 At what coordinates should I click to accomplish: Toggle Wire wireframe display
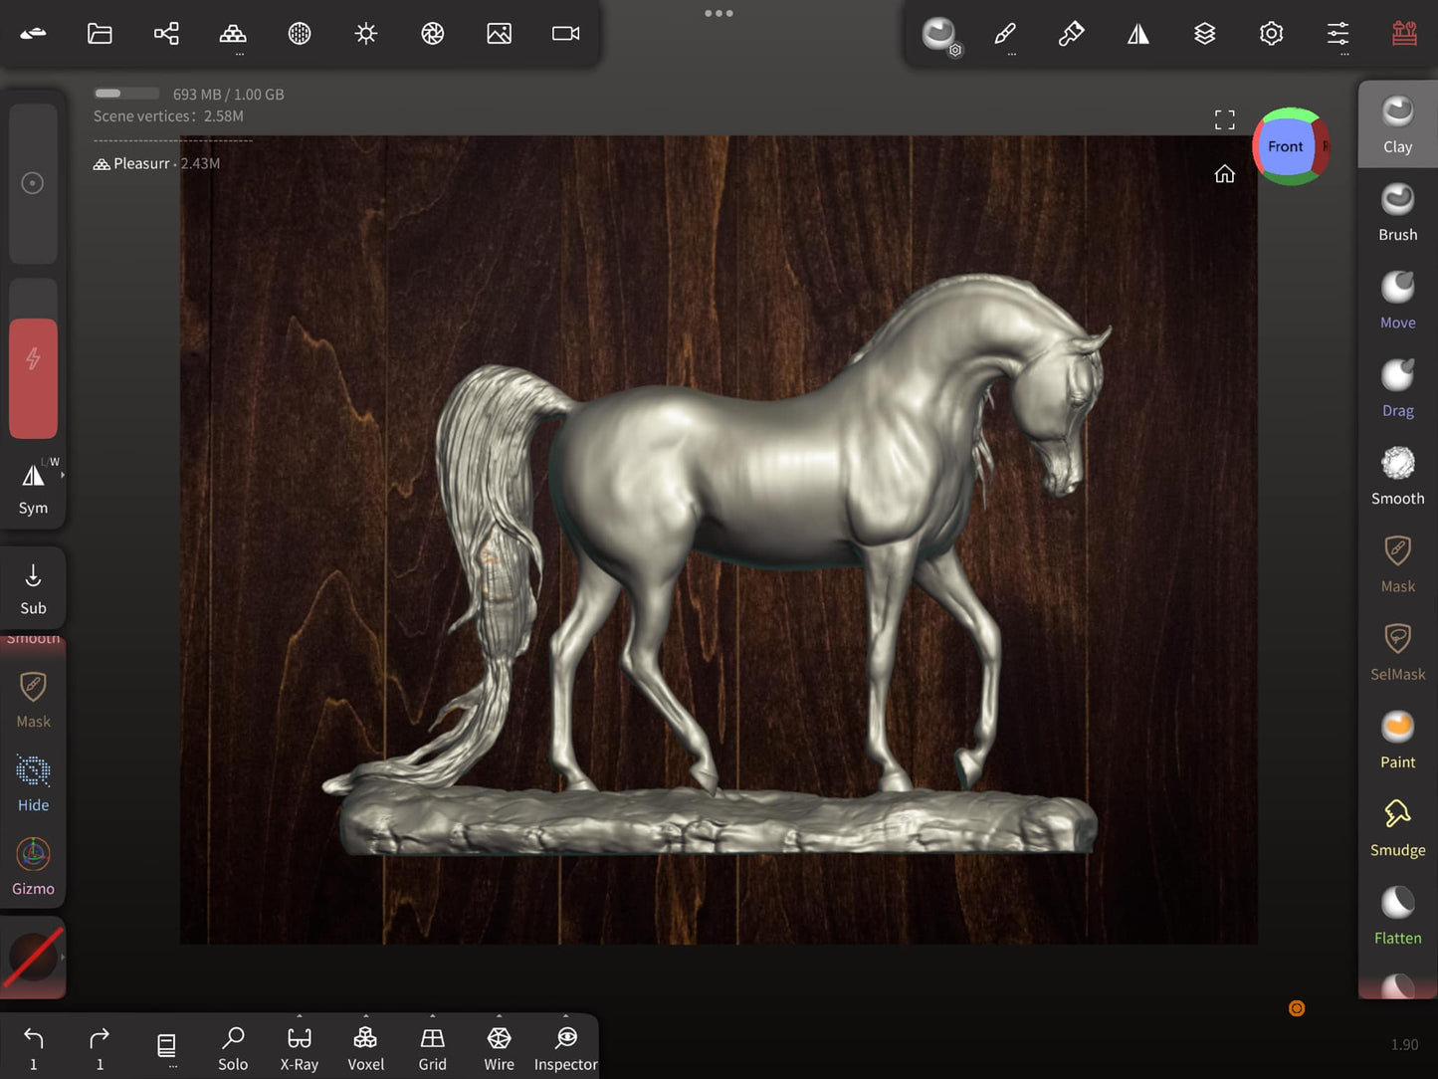point(500,1048)
